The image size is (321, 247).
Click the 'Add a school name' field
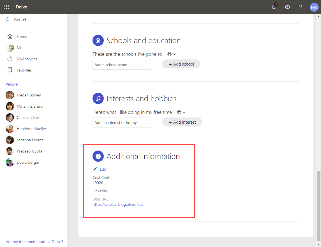122,65
